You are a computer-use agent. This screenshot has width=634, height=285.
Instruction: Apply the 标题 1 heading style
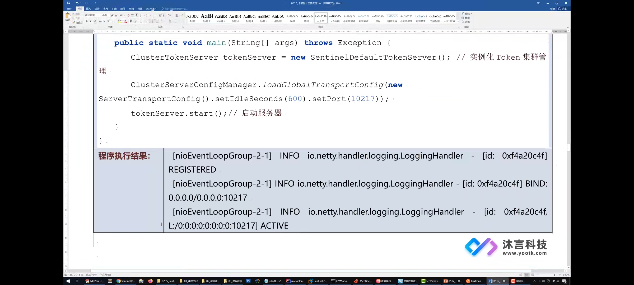coord(207,18)
